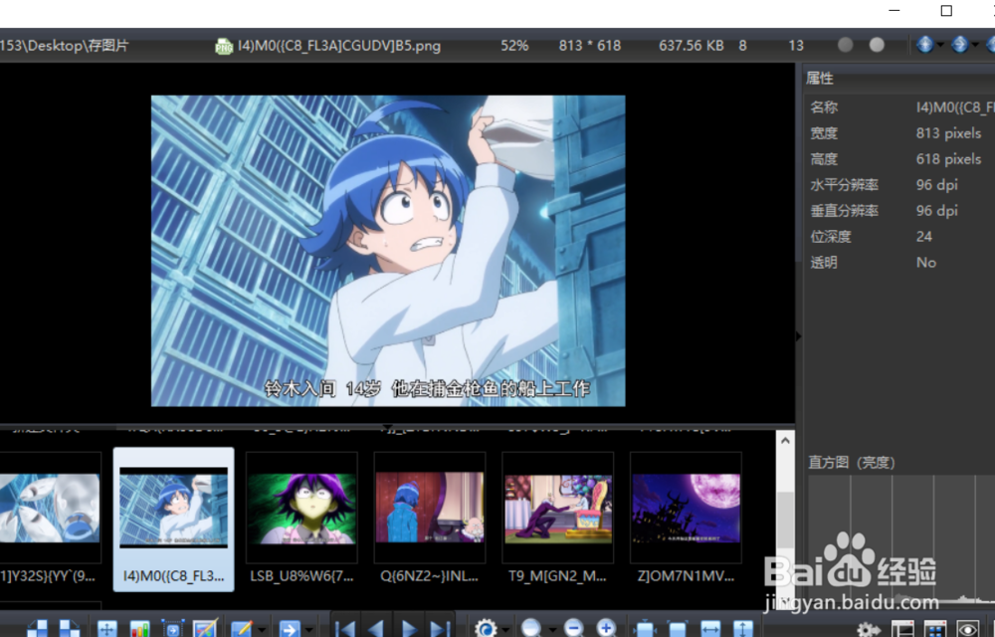
Task: Select thumbnail Q{6NZ2~}INL...
Action: pyautogui.click(x=430, y=519)
